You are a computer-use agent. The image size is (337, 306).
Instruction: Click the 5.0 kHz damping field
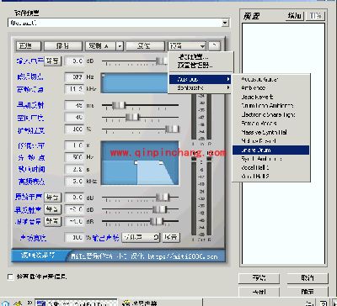[74, 182]
